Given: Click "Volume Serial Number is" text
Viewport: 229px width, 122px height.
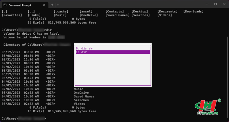Looking at the screenshot, I should click(25, 37).
